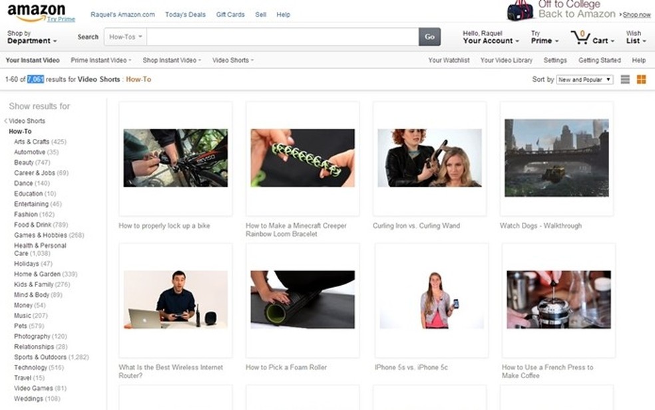Open the Rainbow Loom Bracelet video thumbnail
Screen dimensions: 655x410
pyautogui.click(x=302, y=158)
